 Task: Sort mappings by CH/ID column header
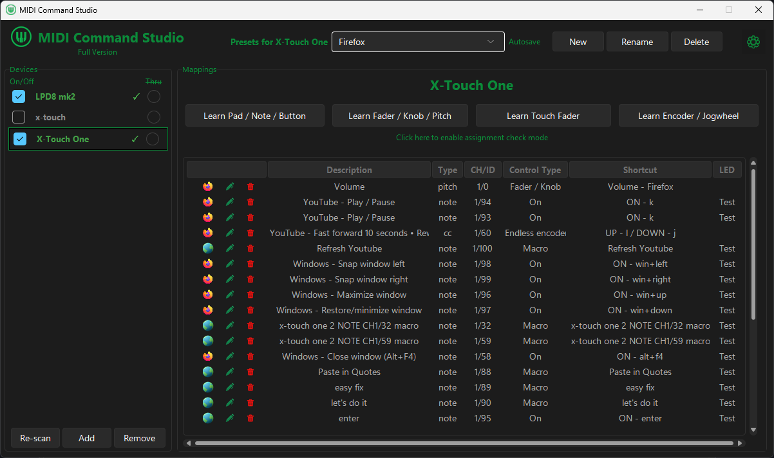coord(483,170)
